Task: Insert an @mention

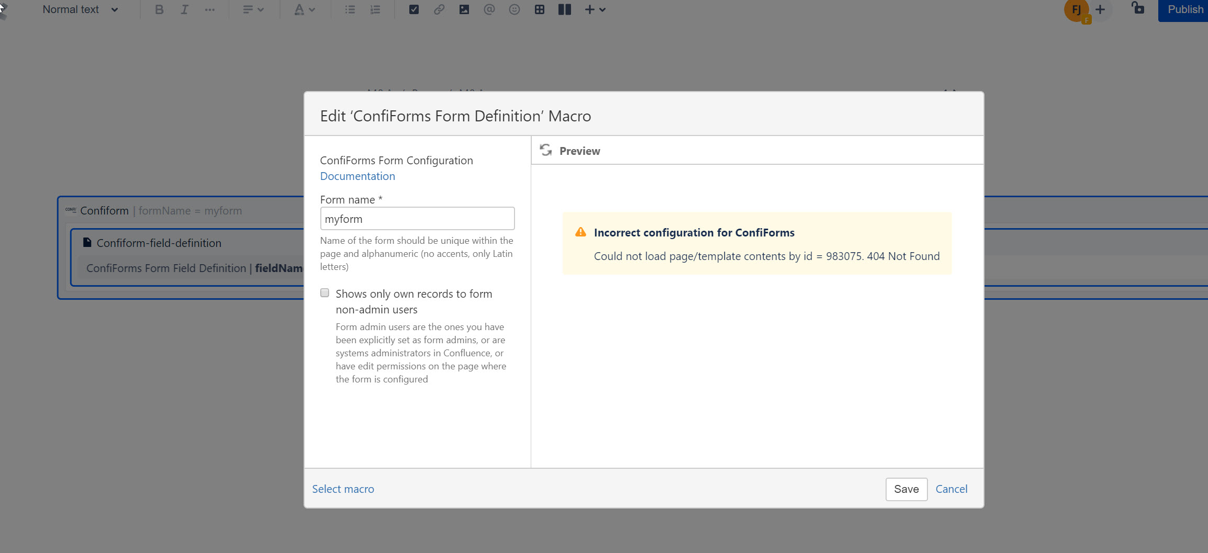Action: [489, 9]
